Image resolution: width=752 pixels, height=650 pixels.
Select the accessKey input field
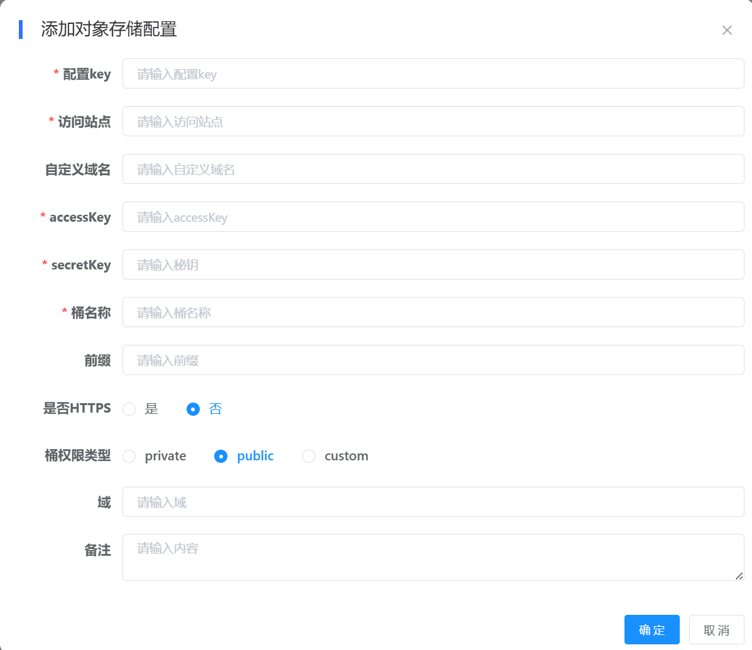(433, 217)
